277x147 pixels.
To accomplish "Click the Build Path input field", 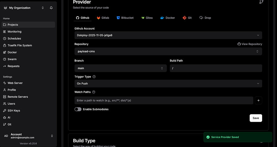I will (x=216, y=68).
